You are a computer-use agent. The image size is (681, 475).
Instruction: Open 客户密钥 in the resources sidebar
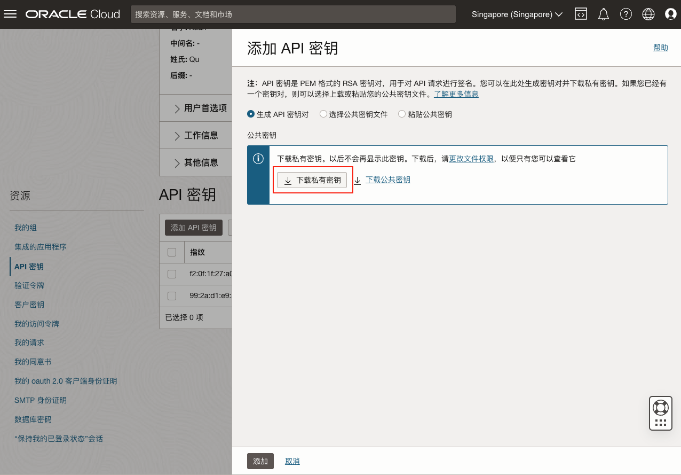click(x=29, y=305)
